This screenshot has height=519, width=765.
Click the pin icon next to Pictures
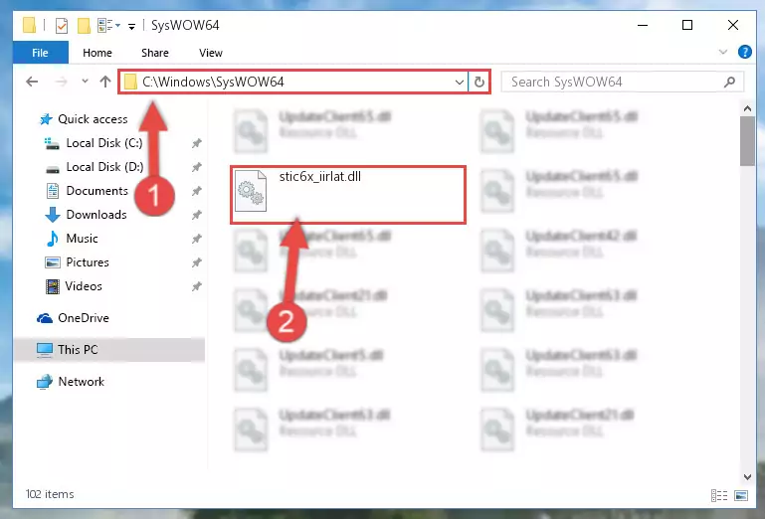196,262
